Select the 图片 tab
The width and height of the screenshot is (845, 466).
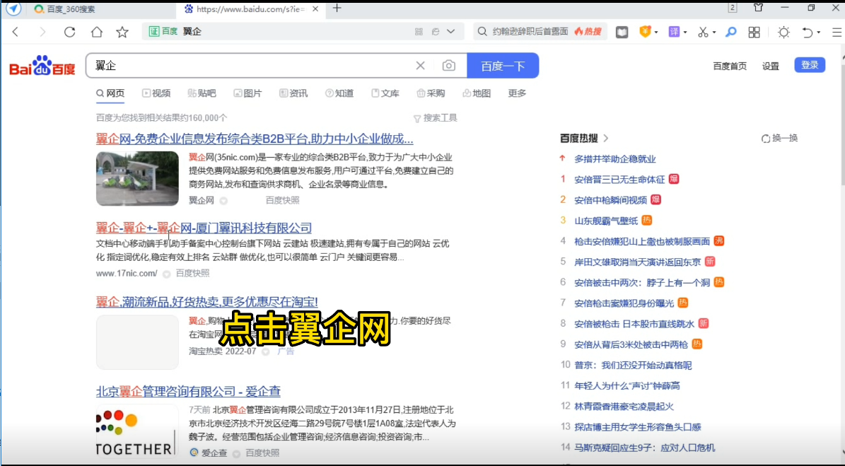coord(247,93)
